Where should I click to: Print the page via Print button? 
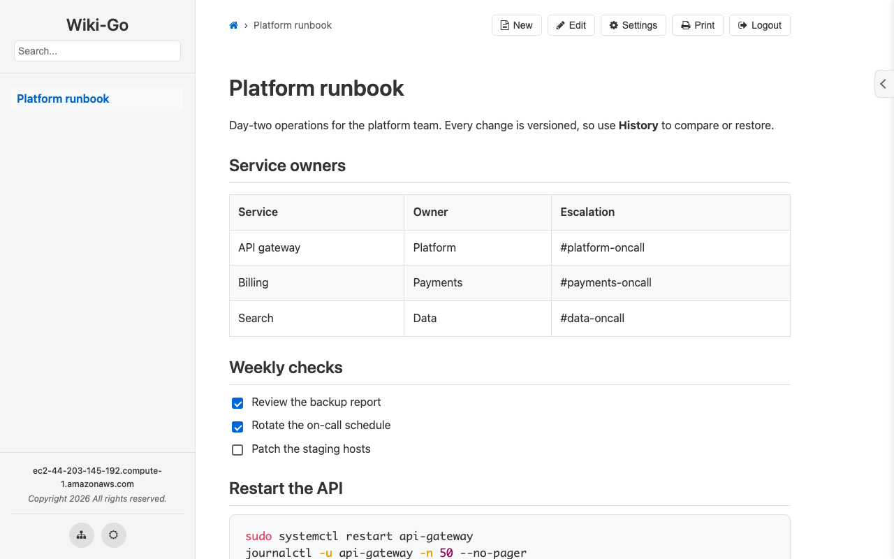tap(698, 25)
